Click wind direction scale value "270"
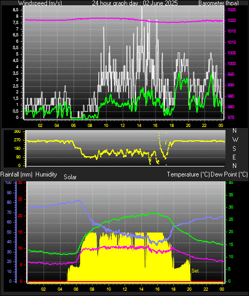The image size is (249, 296). tap(17, 140)
